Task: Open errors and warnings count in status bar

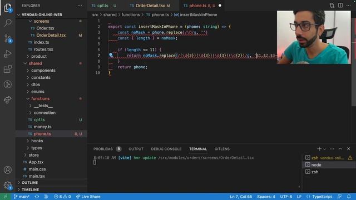Action: (x=62, y=197)
